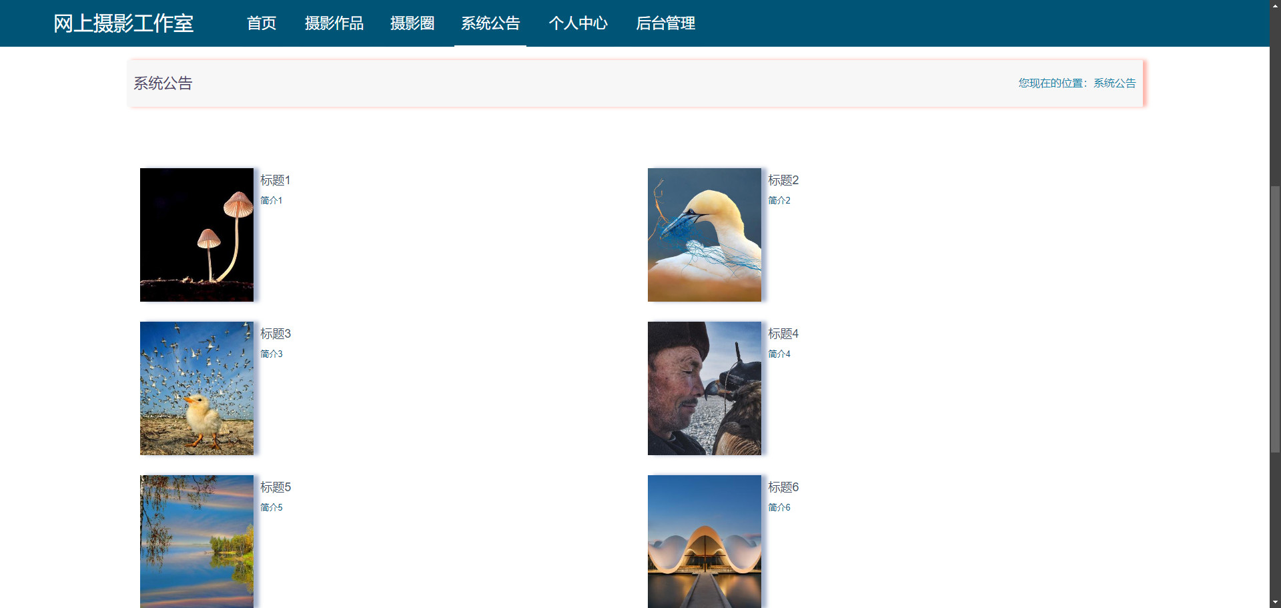Click the 标题1 announcement title
The width and height of the screenshot is (1281, 608).
point(275,180)
